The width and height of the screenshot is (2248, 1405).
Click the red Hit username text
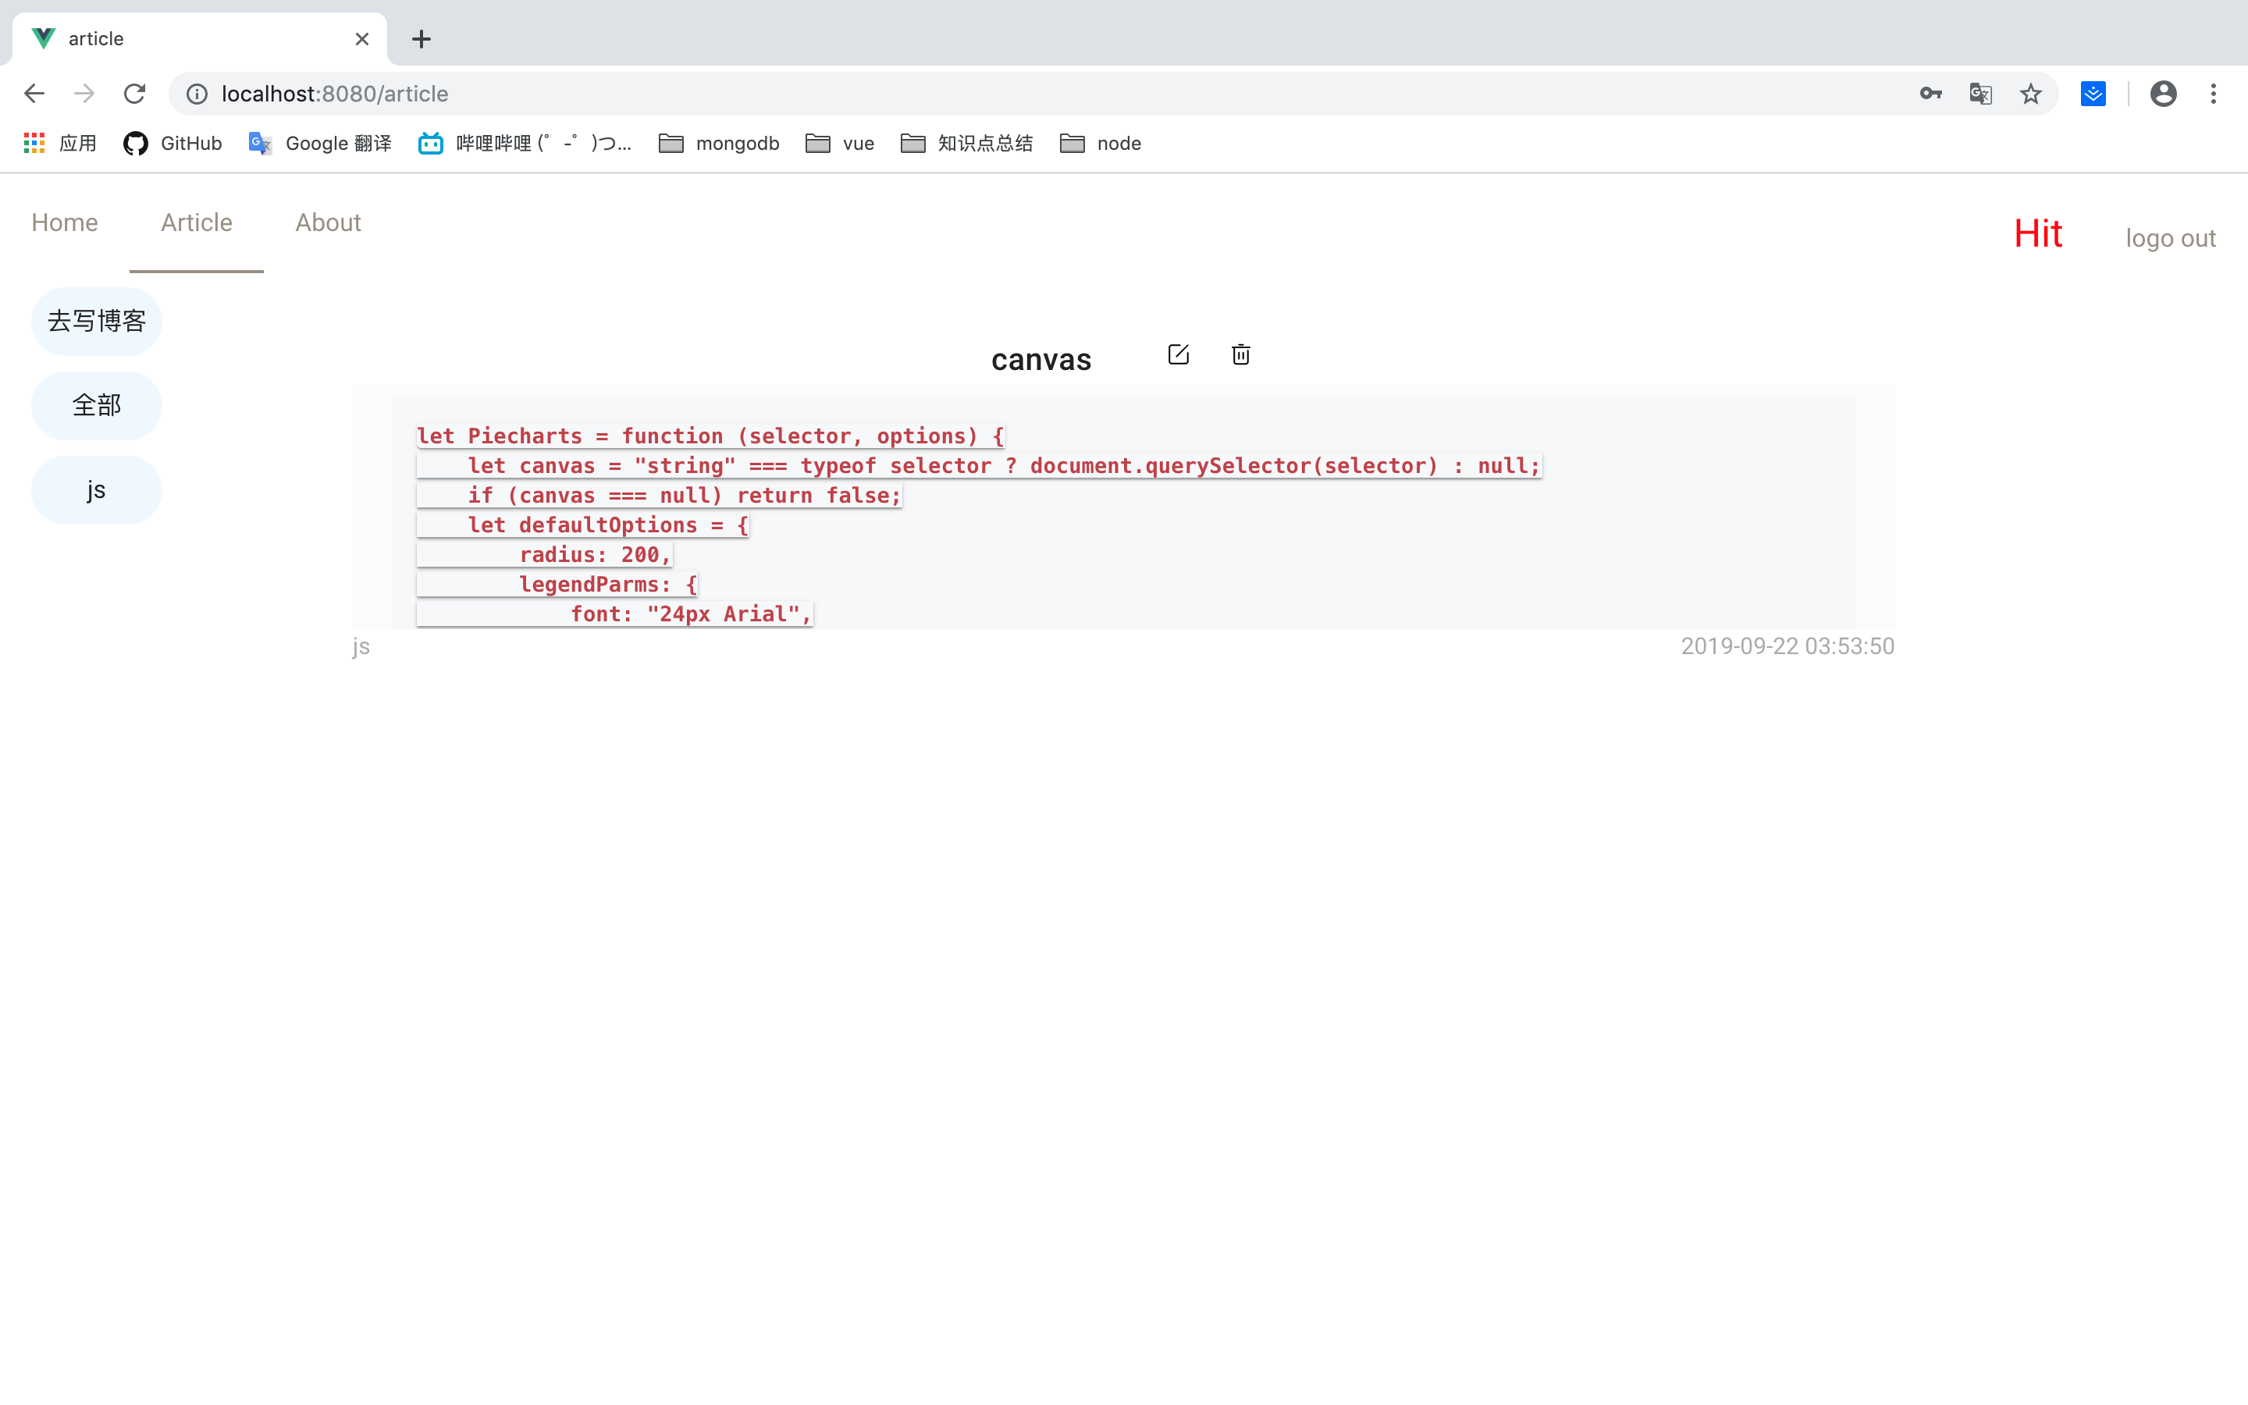2038,233
